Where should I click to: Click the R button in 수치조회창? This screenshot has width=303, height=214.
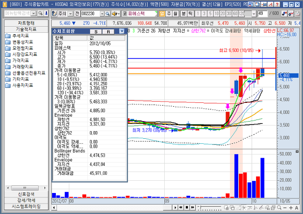tap(108, 32)
